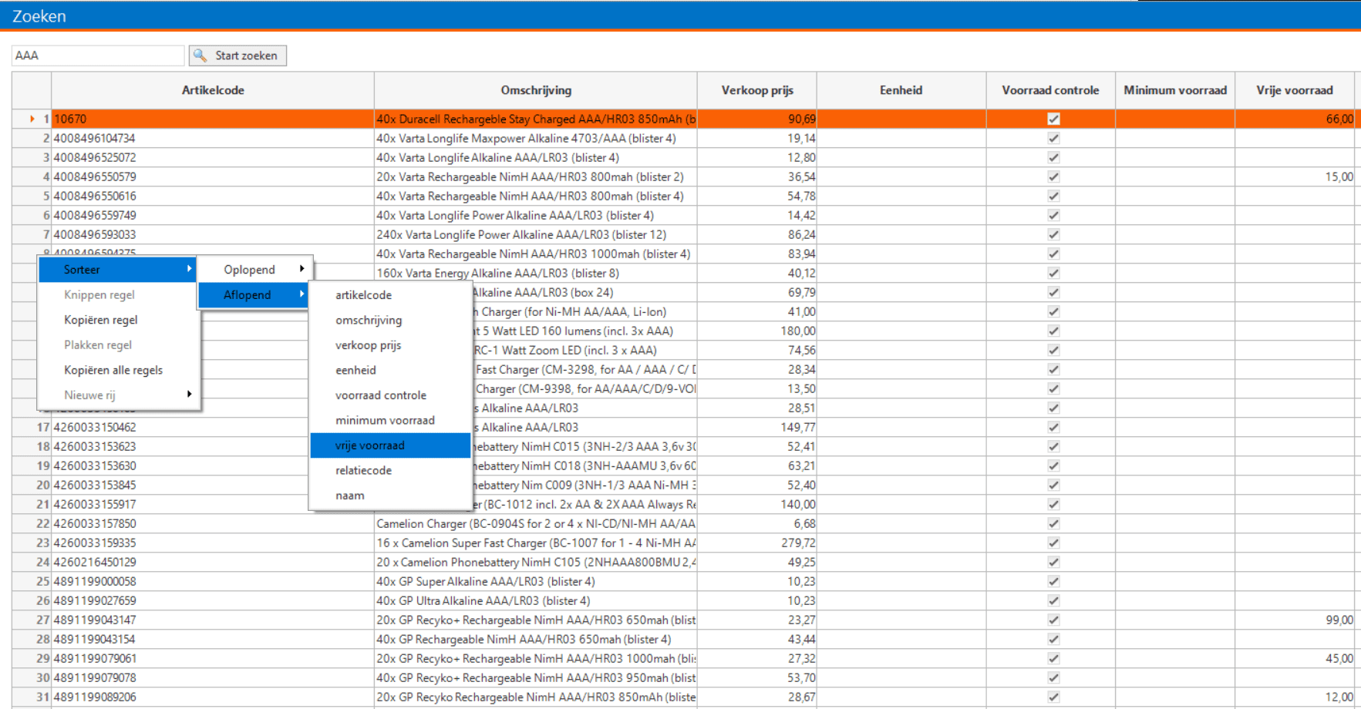The height and width of the screenshot is (709, 1361).
Task: Toggle Voorraad controle checkbox for article 4008496550579
Action: click(x=1053, y=176)
